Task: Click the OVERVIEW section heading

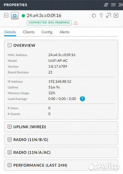Action: click(x=24, y=45)
